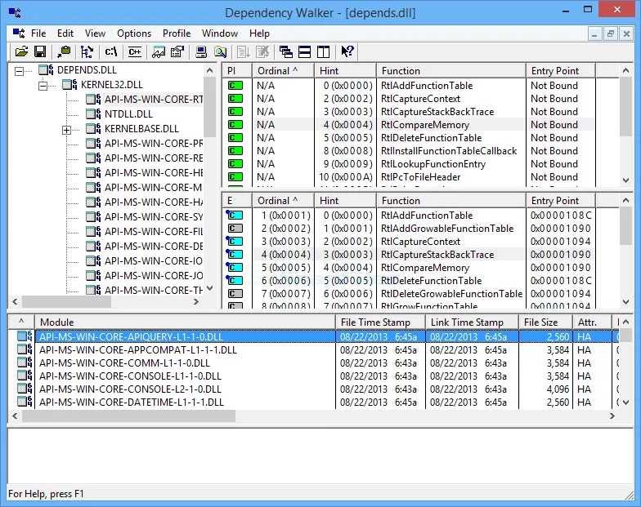Open System Information computer icon
Image resolution: width=641 pixels, height=507 pixels.
pos(201,52)
